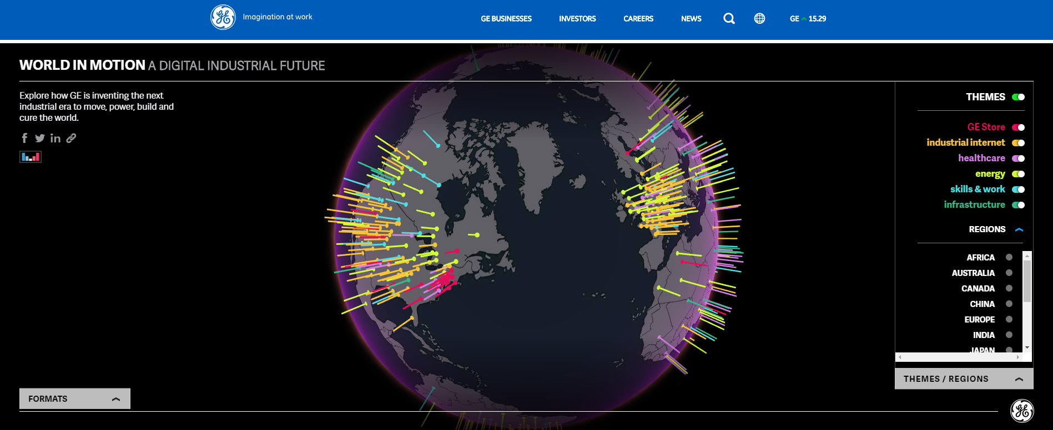Toggle the healthcare theme switch

(x=1018, y=158)
